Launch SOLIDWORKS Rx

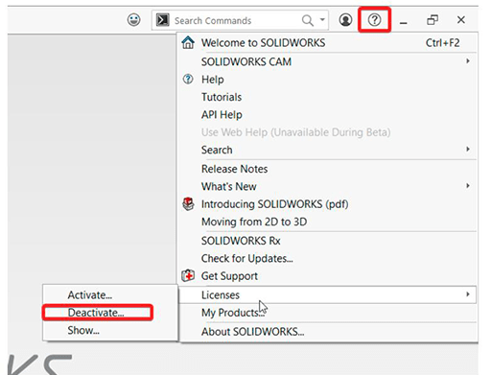(328, 241)
